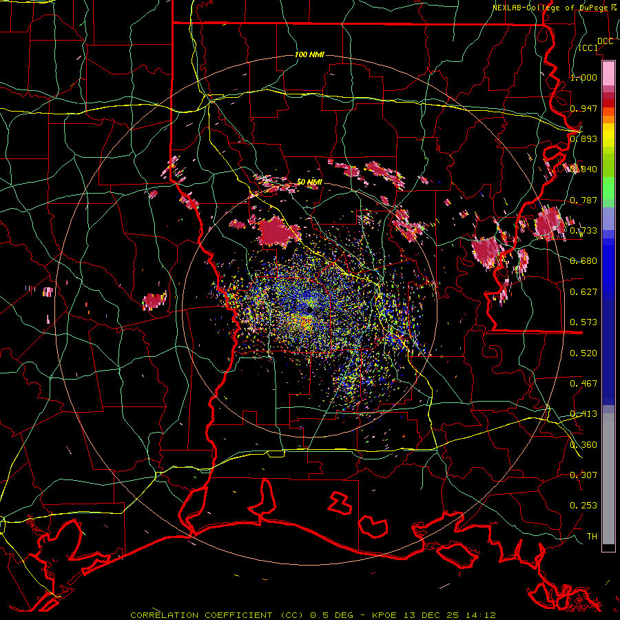Click the 1.000 value on the color scale

(583, 77)
